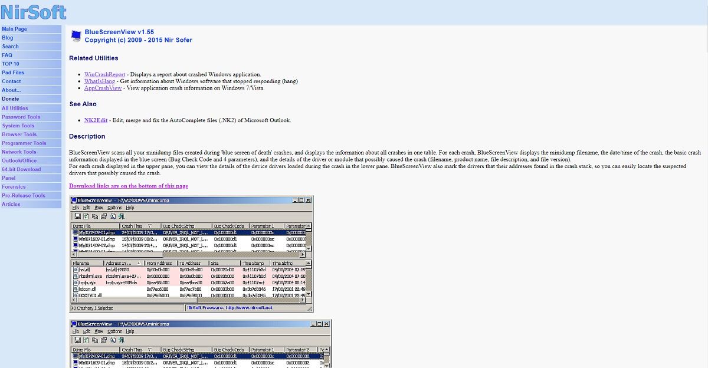Click the file icon next to hal.dll entry
708x368 pixels.
coord(75,269)
